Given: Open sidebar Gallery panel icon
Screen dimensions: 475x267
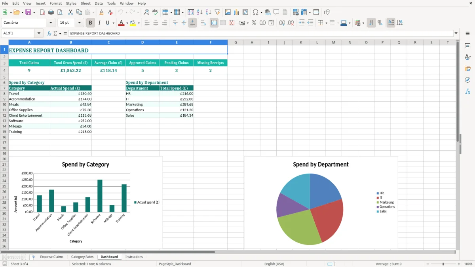Looking at the screenshot, I should (x=467, y=69).
